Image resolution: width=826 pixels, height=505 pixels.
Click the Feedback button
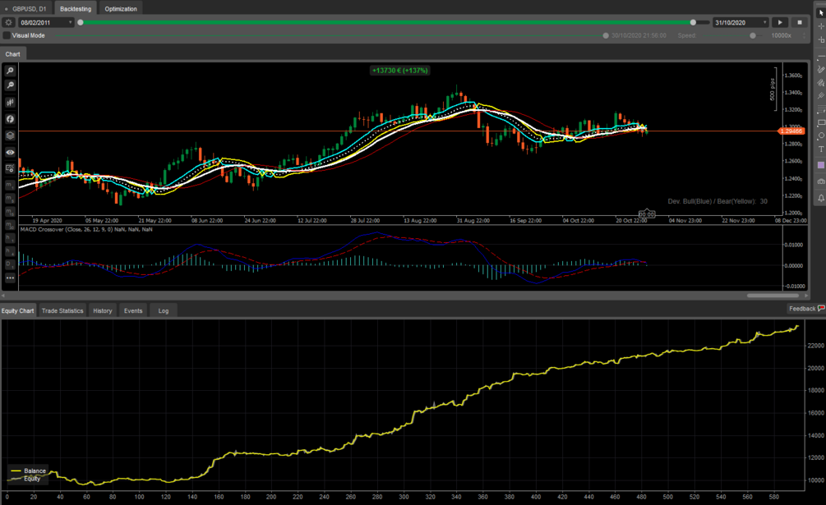click(806, 309)
